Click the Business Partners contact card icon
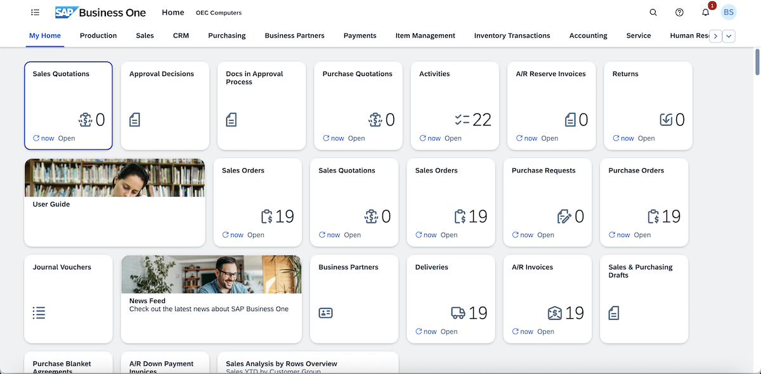 325,313
